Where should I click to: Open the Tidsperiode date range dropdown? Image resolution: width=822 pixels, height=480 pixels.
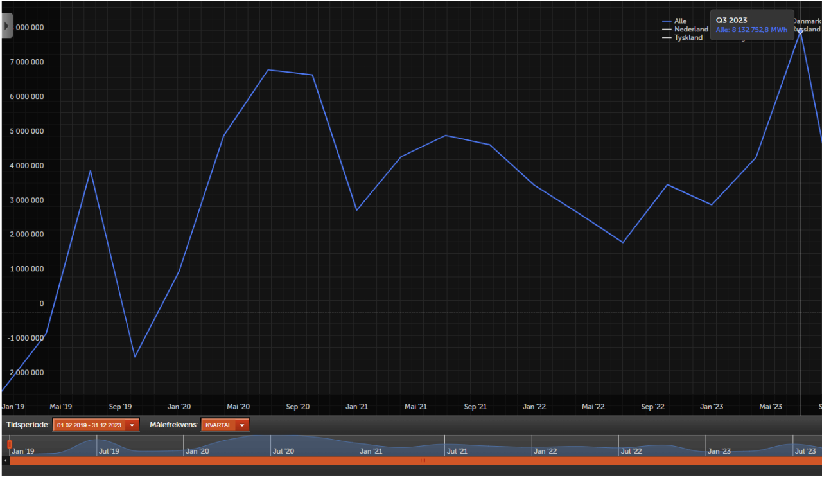[96, 425]
